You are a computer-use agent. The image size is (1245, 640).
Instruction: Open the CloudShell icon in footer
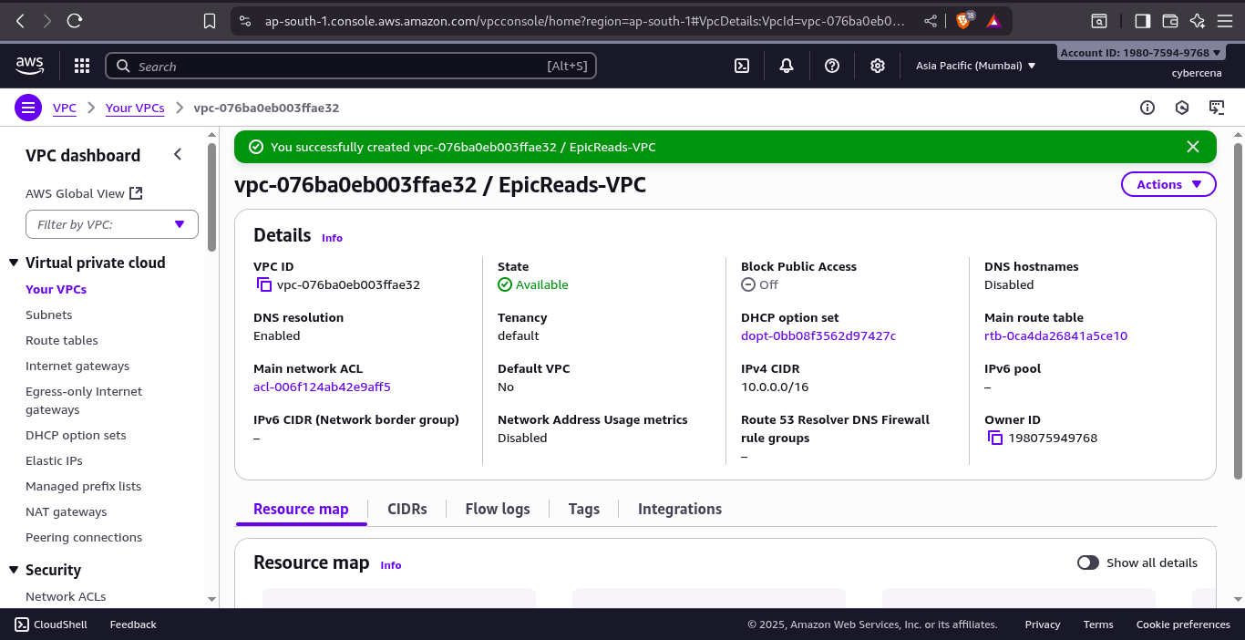click(x=22, y=625)
